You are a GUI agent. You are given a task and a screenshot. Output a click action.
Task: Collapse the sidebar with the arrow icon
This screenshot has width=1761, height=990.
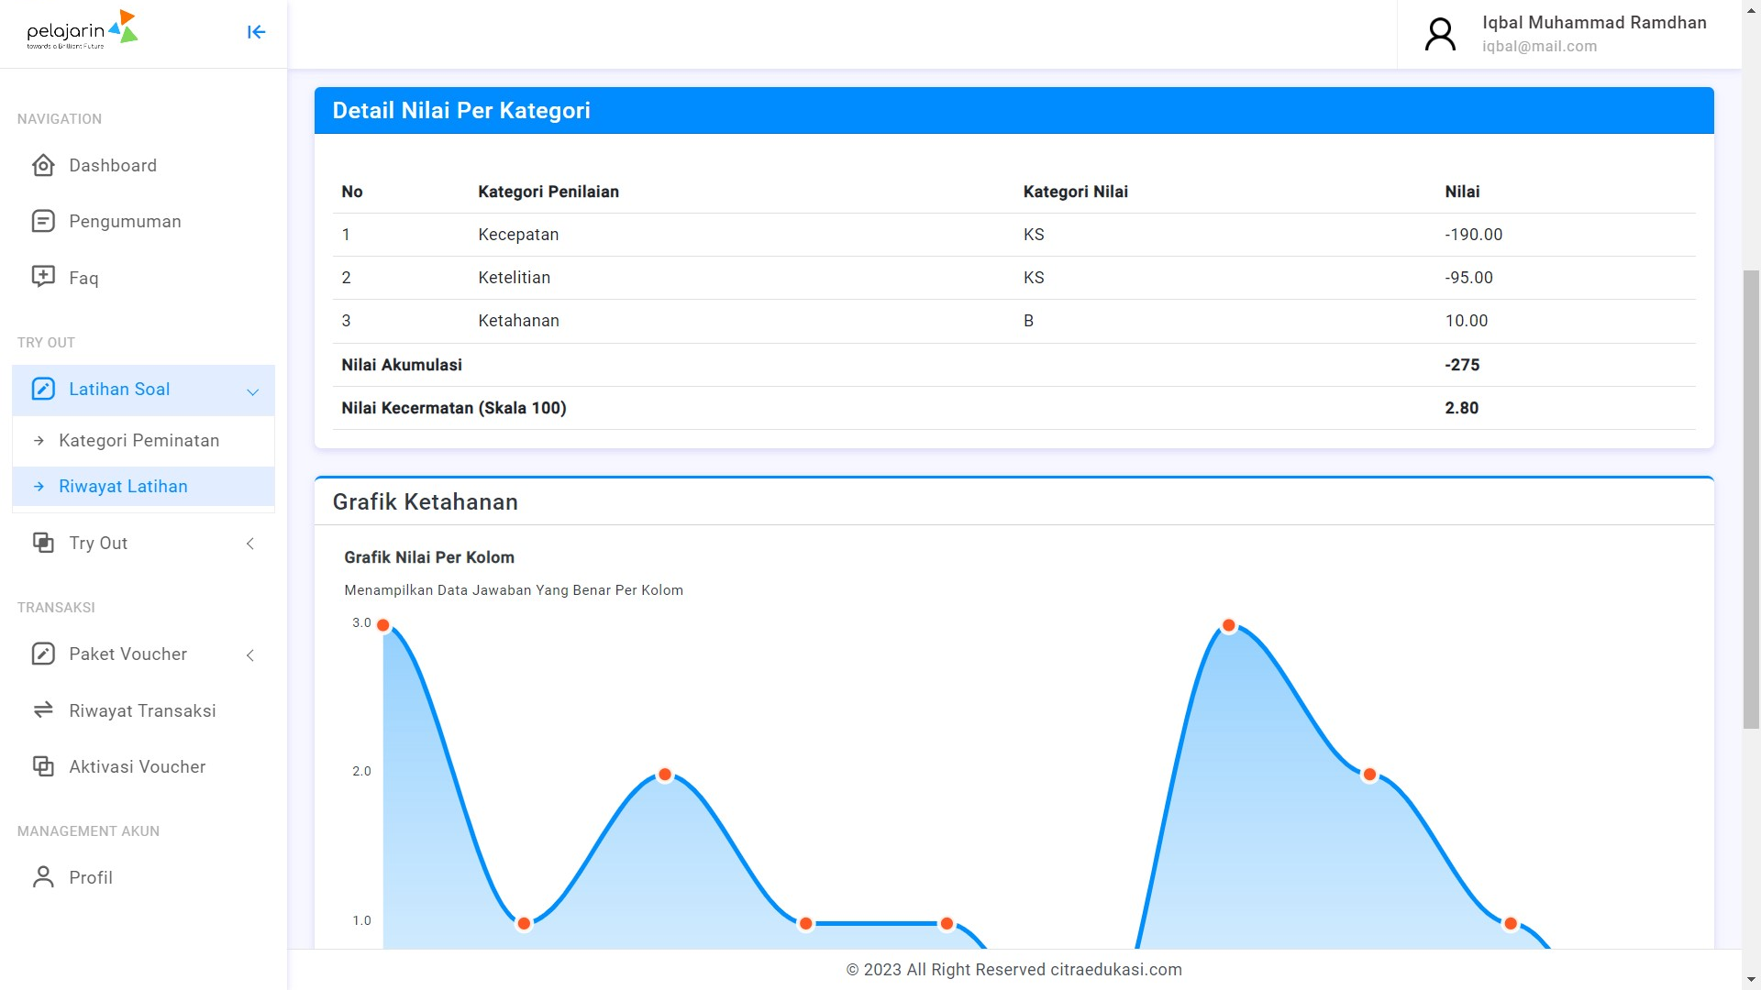point(256,32)
